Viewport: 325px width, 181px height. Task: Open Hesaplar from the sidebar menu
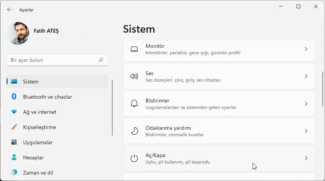[33, 157]
